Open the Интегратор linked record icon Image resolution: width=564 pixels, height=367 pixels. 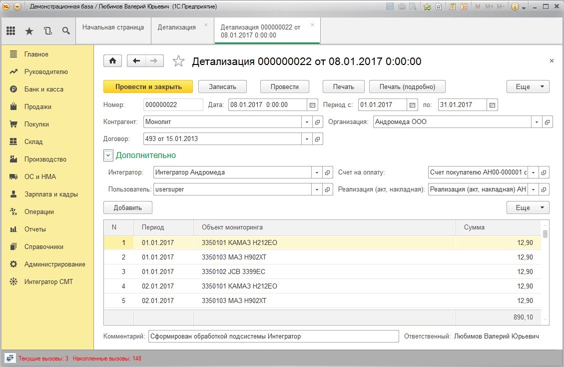[328, 172]
